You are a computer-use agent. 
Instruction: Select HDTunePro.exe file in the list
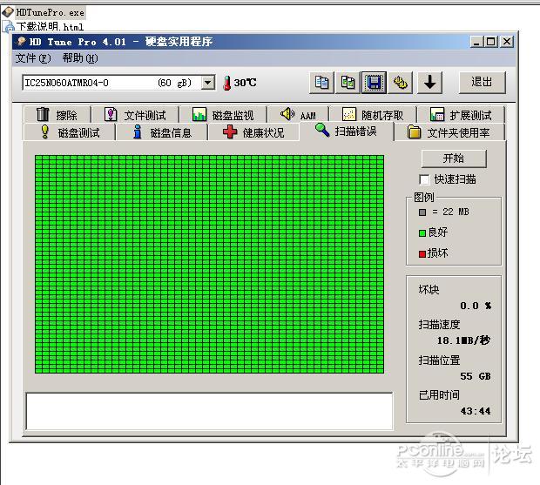(x=51, y=13)
